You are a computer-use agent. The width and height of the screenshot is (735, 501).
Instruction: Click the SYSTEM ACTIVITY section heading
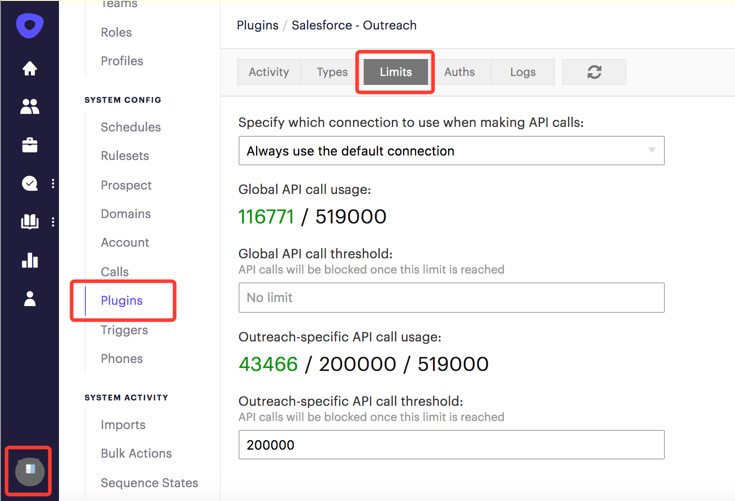coord(126,397)
